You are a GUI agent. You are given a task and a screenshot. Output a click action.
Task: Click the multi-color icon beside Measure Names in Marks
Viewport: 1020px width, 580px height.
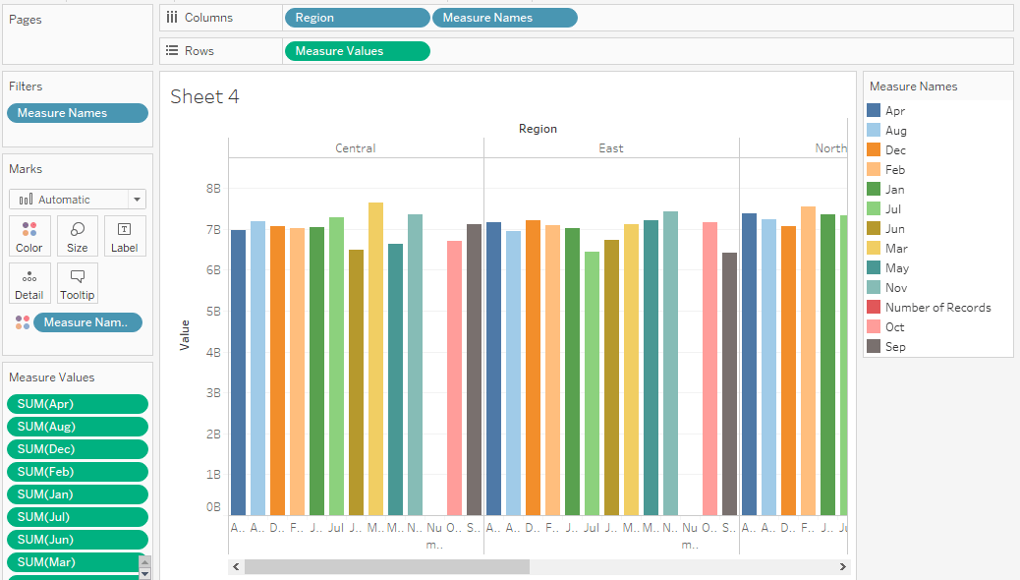21,321
